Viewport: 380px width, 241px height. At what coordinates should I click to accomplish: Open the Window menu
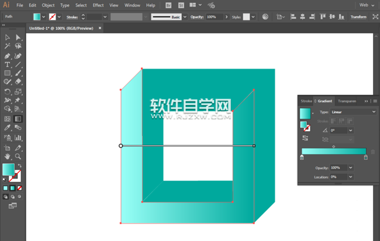pyautogui.click(x=132, y=5)
